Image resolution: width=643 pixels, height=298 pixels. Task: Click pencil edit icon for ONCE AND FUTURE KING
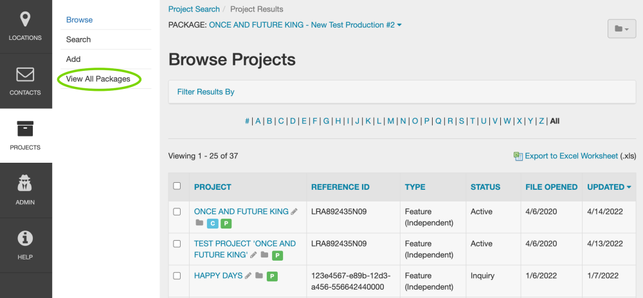coord(294,212)
